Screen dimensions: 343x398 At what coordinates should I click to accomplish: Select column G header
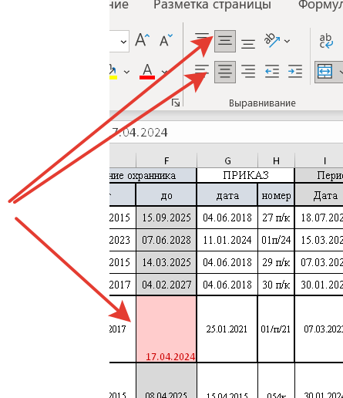[227, 161]
